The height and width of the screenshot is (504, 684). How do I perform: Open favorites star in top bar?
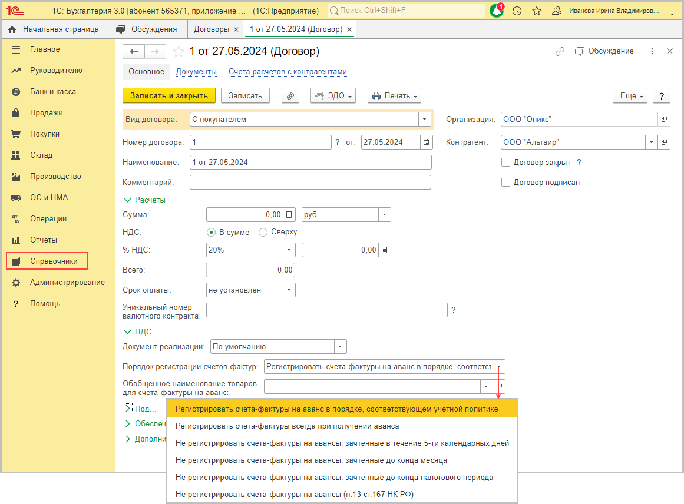537,11
